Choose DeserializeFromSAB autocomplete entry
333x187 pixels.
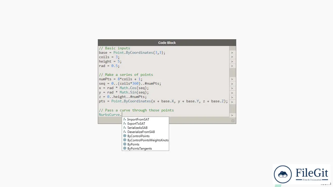pyautogui.click(x=141, y=132)
